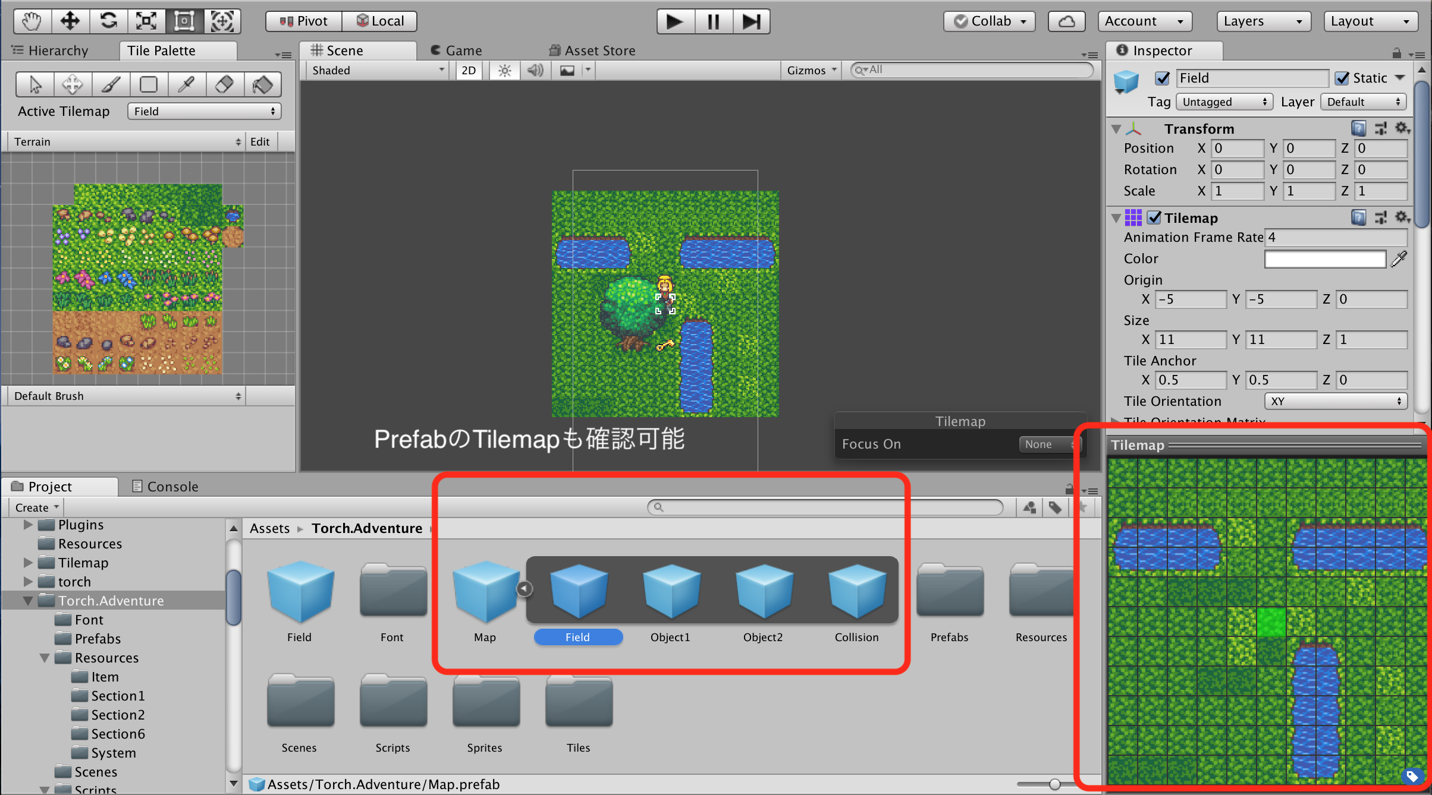The width and height of the screenshot is (1432, 795).
Task: Toggle 2D scene view mode
Action: coord(469,71)
